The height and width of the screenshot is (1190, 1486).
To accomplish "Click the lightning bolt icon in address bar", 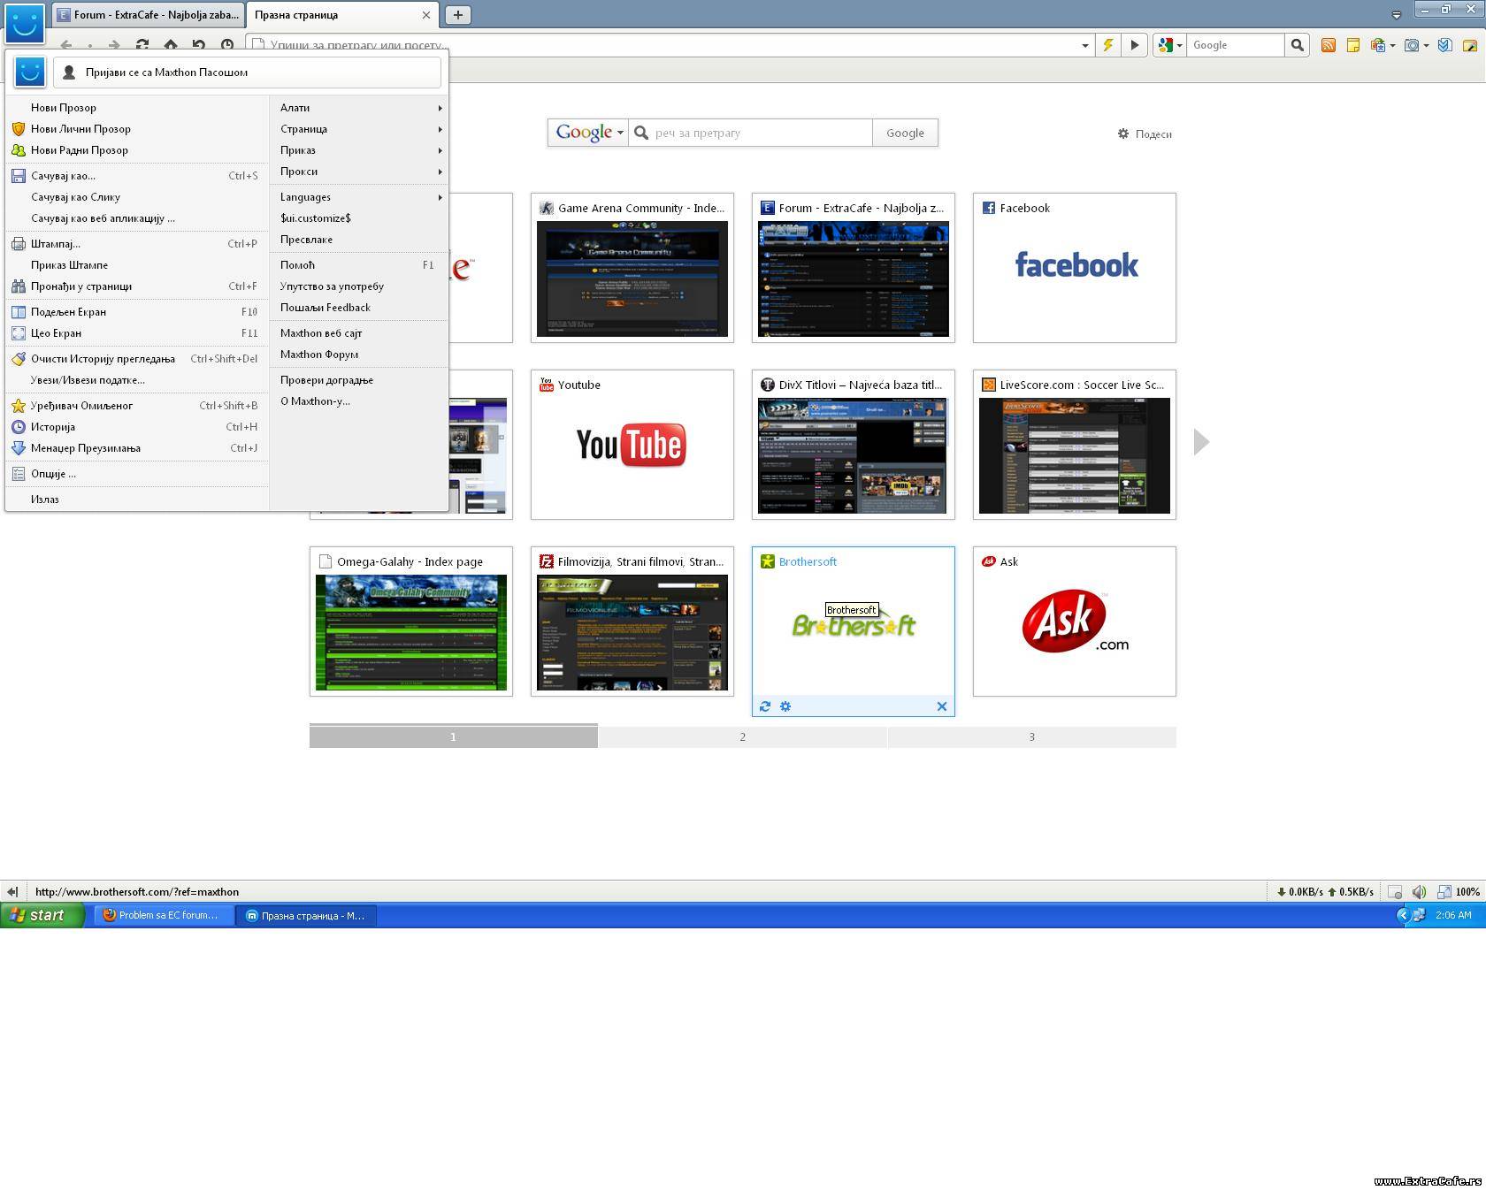I will coord(1107,45).
